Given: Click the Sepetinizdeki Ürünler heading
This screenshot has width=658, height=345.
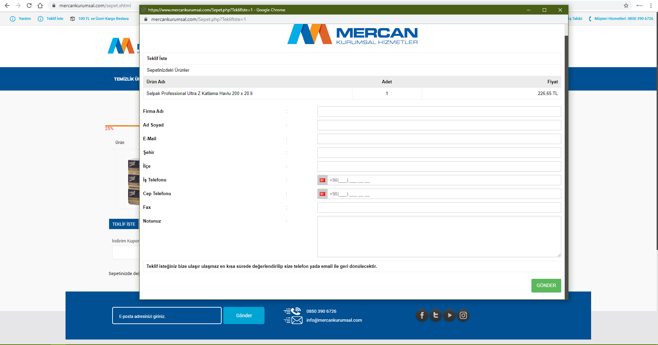Looking at the screenshot, I should pyautogui.click(x=168, y=70).
